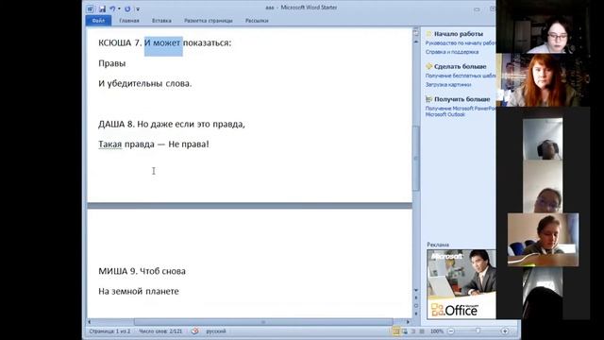
Task: Open the Customize Quick Access Toolbar dropdown
Action: coord(138,8)
